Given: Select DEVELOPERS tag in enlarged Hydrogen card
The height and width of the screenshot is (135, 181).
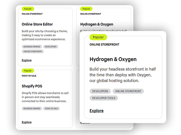Looking at the screenshot, I should coord(100,91).
